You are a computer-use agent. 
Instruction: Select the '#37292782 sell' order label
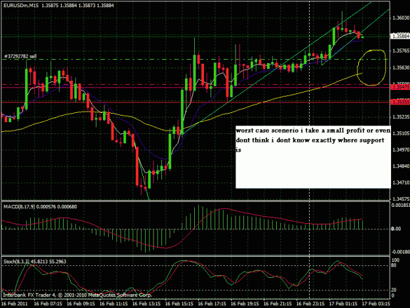pos(20,56)
